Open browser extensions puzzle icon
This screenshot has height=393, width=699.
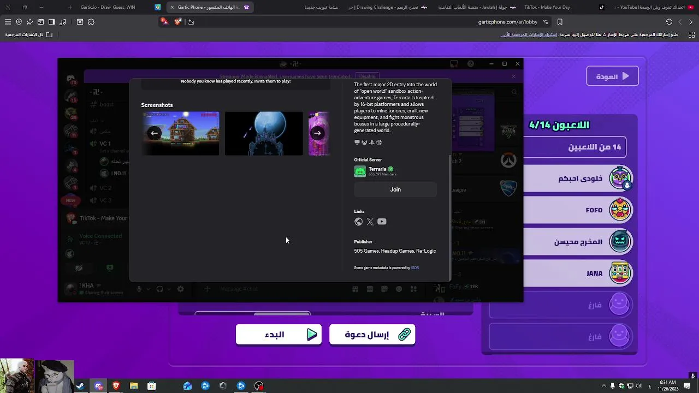pos(91,22)
